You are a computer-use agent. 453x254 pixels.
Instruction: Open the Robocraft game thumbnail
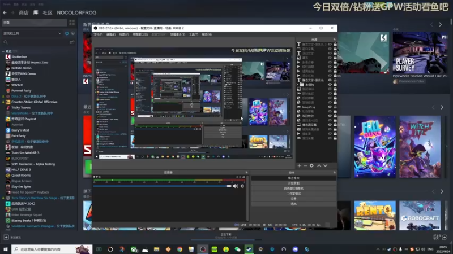point(420,216)
